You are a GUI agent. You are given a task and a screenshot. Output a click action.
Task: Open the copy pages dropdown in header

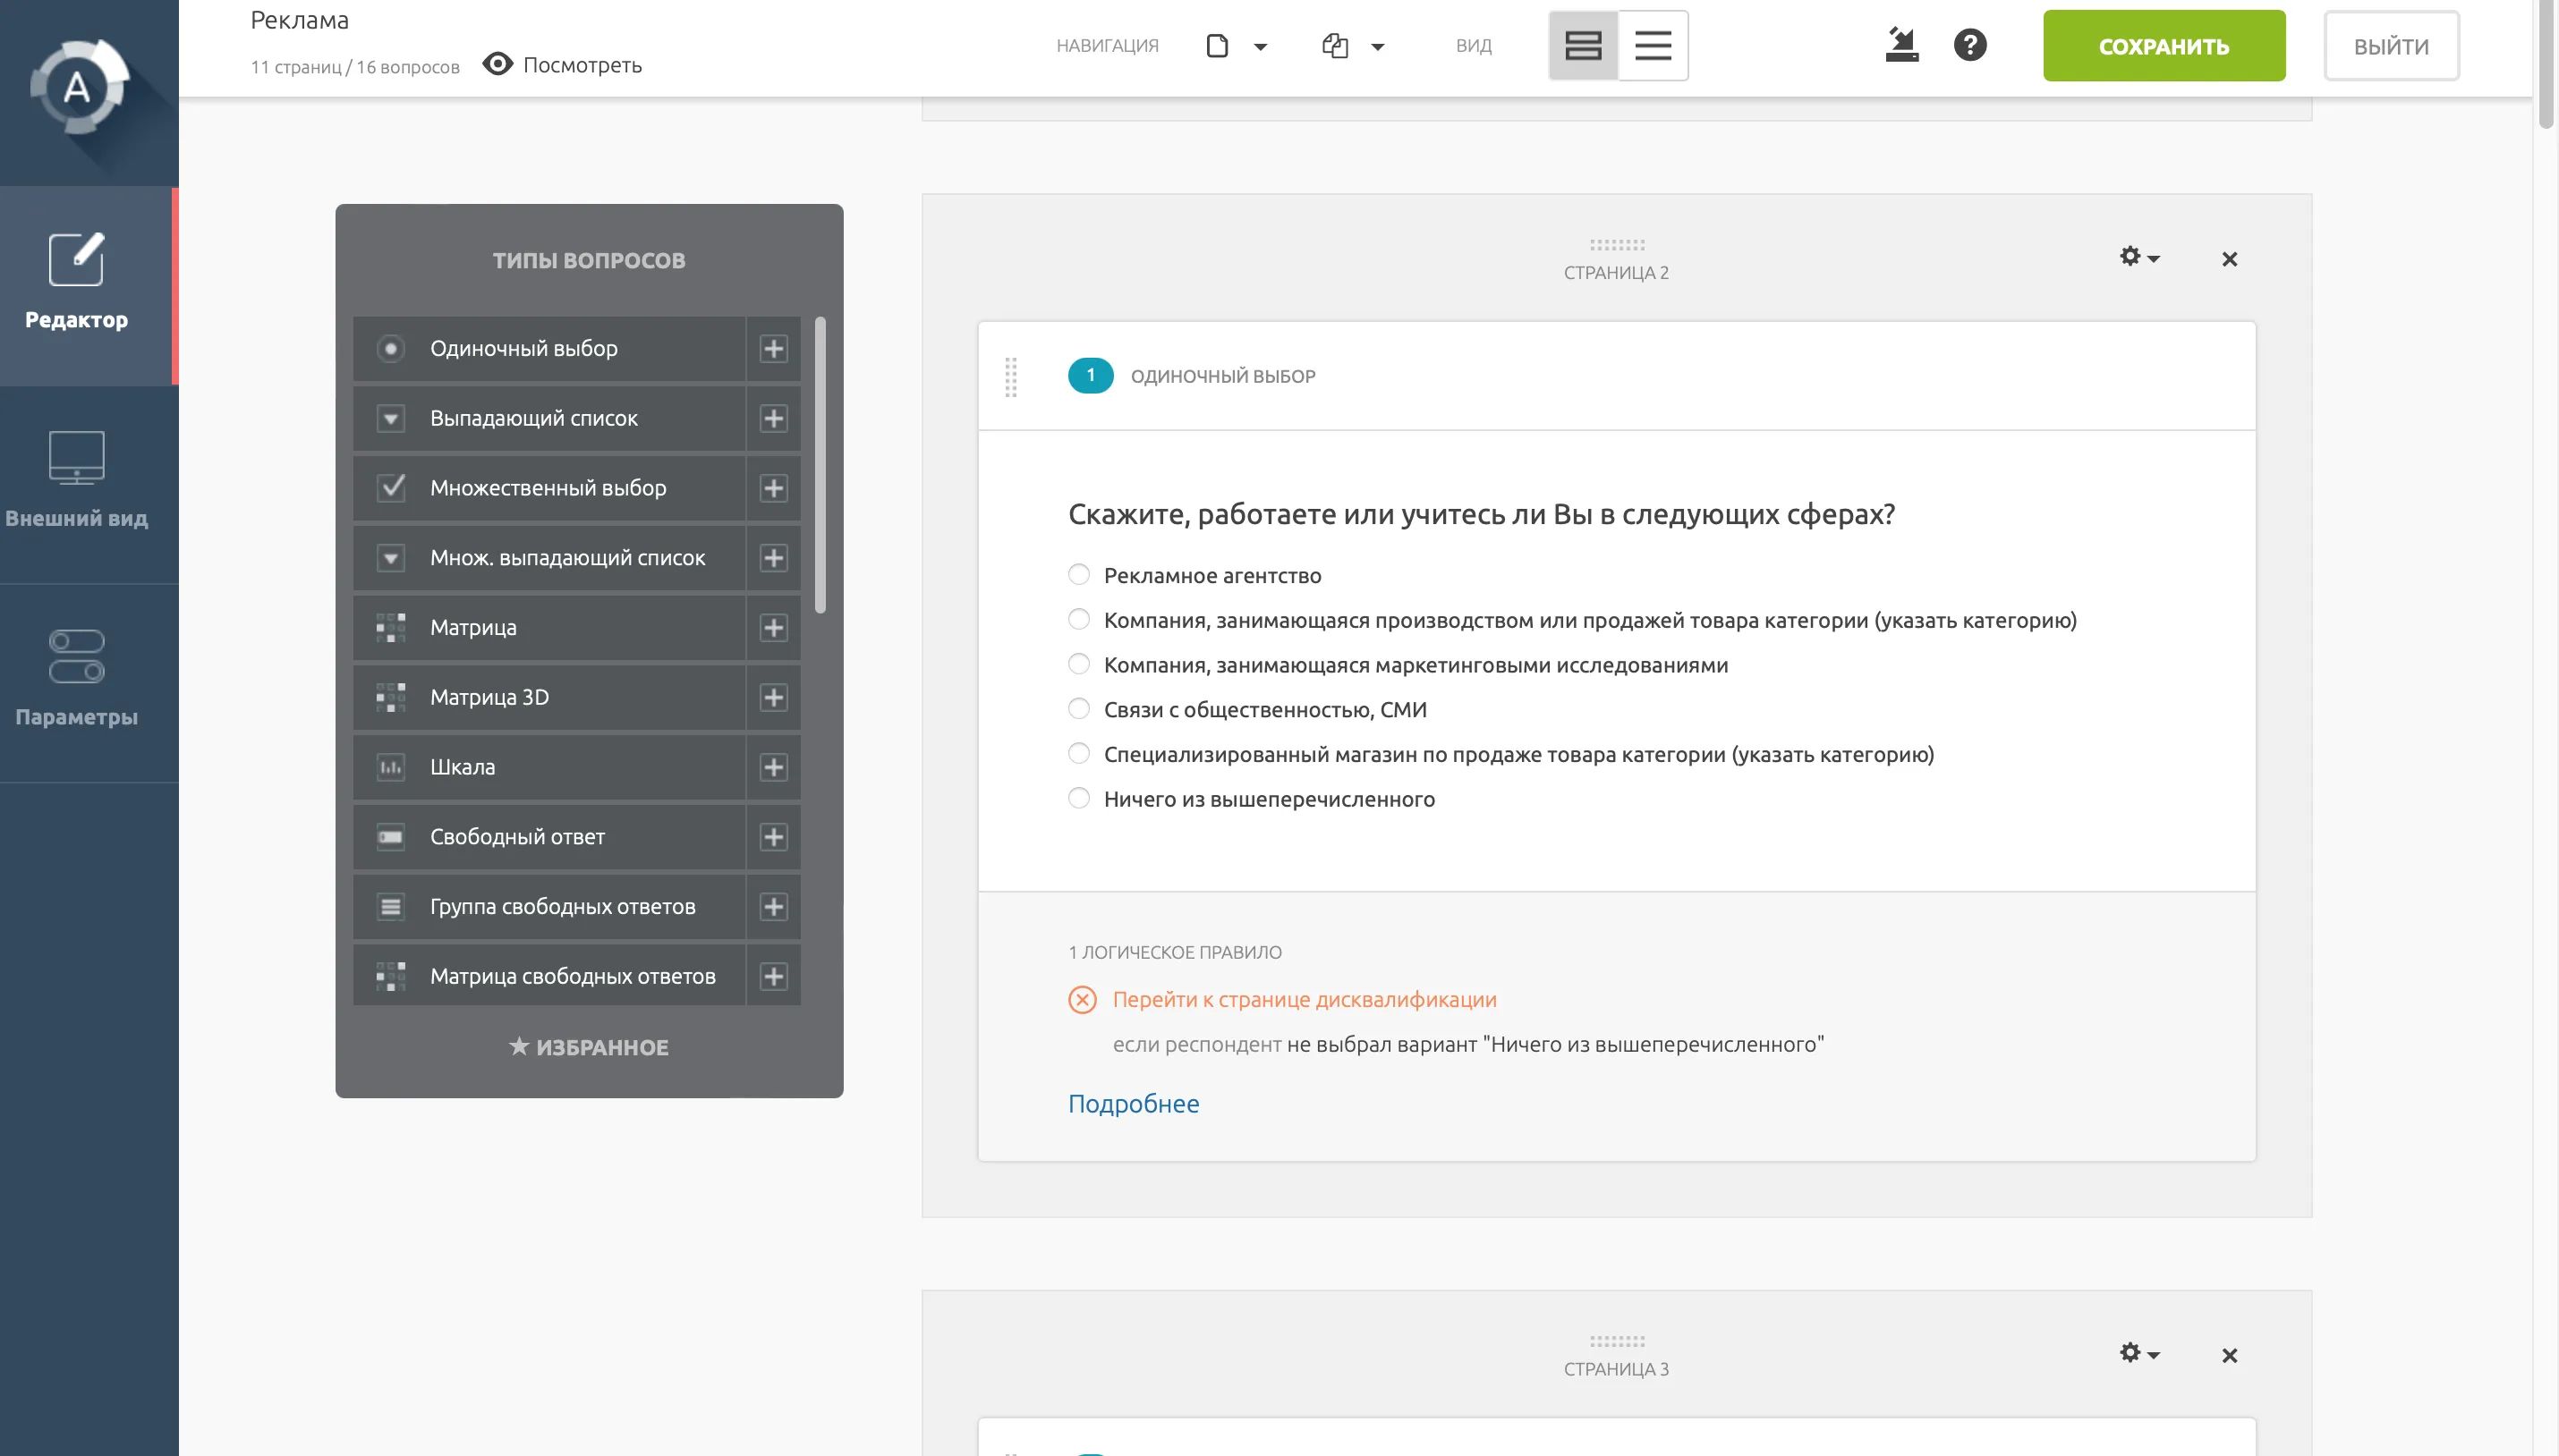[x=1353, y=46]
